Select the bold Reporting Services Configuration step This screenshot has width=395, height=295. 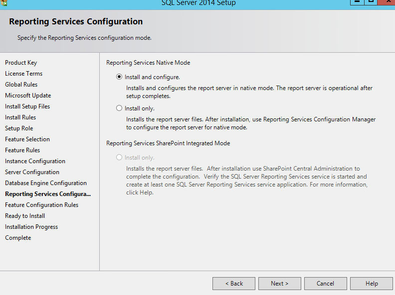point(48,194)
